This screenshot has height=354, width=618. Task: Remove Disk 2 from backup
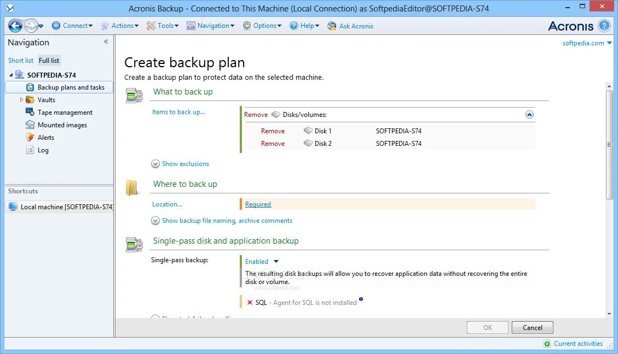(273, 144)
